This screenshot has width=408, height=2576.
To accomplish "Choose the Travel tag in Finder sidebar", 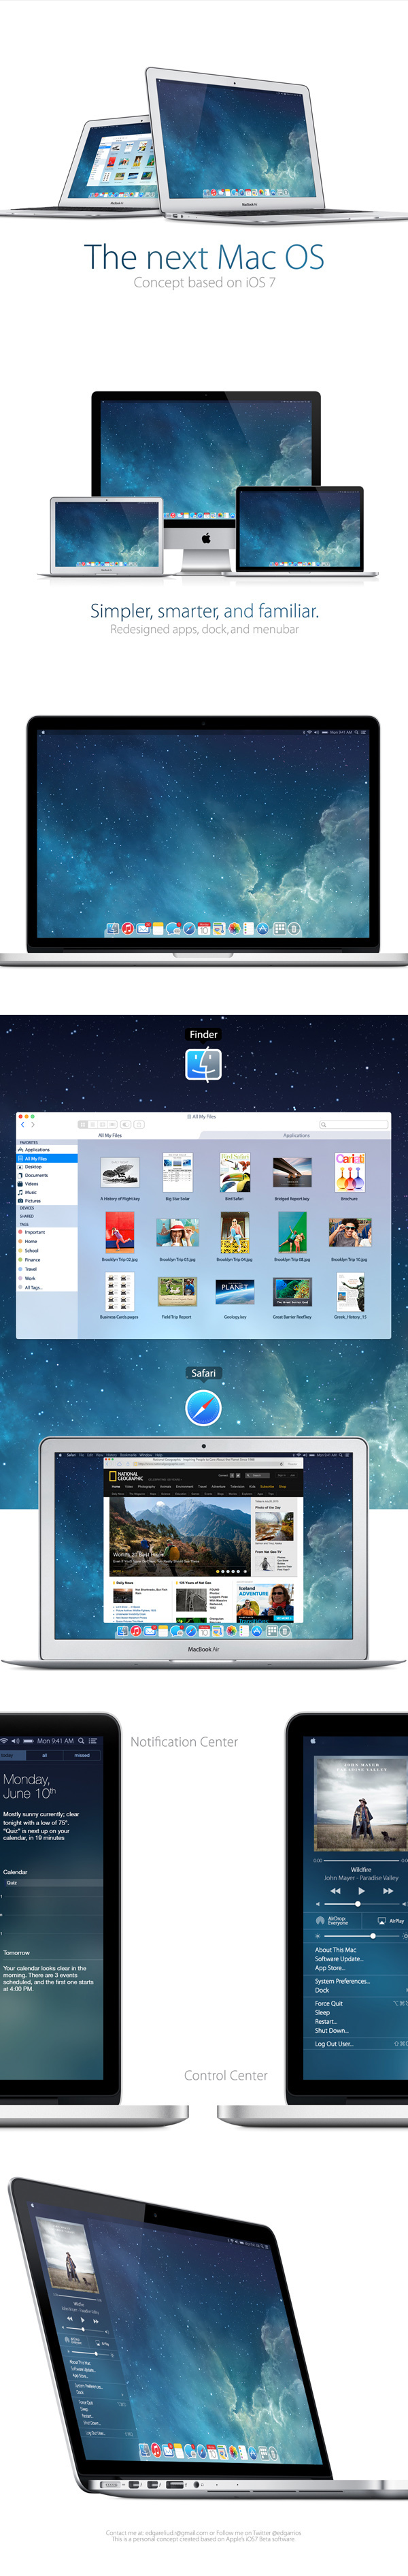I will tap(47, 1269).
